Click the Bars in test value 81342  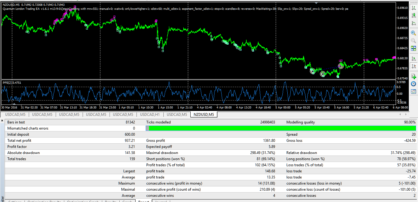(x=130, y=122)
